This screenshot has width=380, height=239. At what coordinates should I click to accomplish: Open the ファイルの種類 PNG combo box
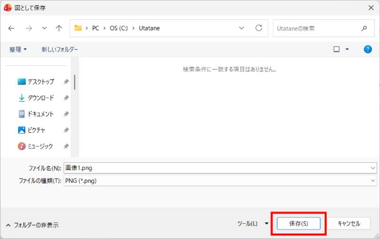tap(220, 181)
